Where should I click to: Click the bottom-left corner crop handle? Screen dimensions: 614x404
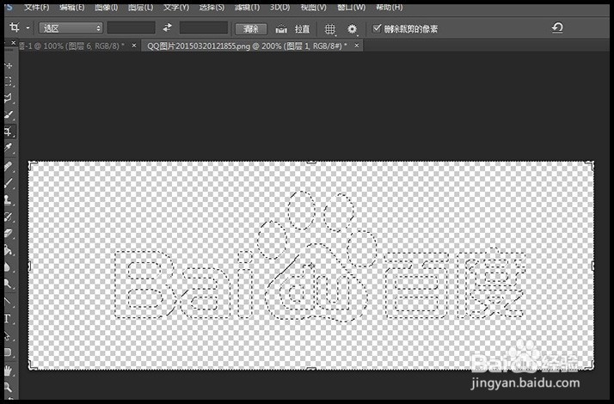[x=31, y=366]
